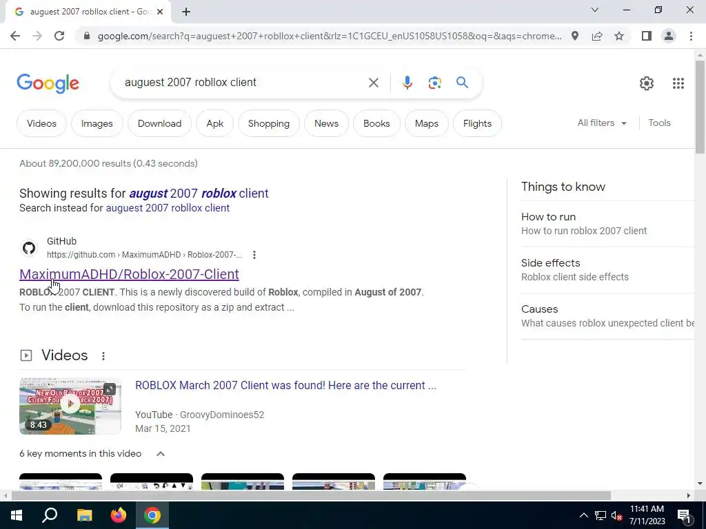
Task: Select the Maps filter chip
Action: tap(426, 123)
